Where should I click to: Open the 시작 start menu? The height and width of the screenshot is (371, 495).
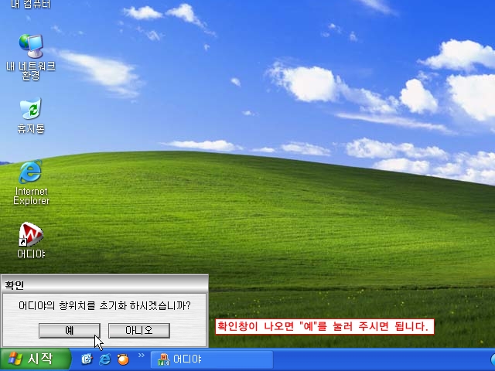[x=35, y=359]
